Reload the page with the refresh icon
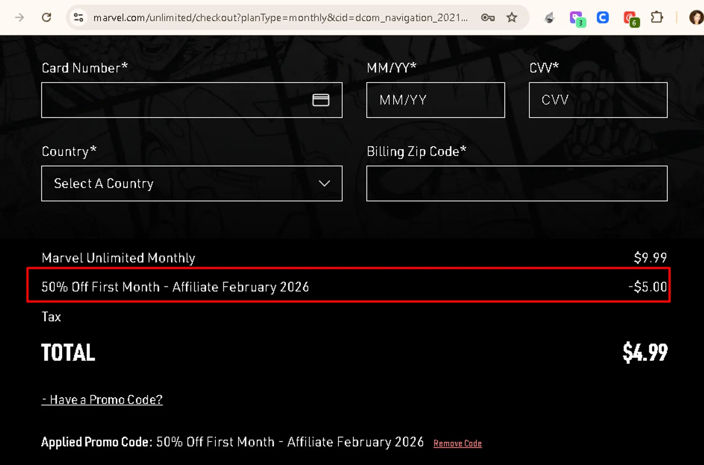The height and width of the screenshot is (465, 704). point(46,18)
